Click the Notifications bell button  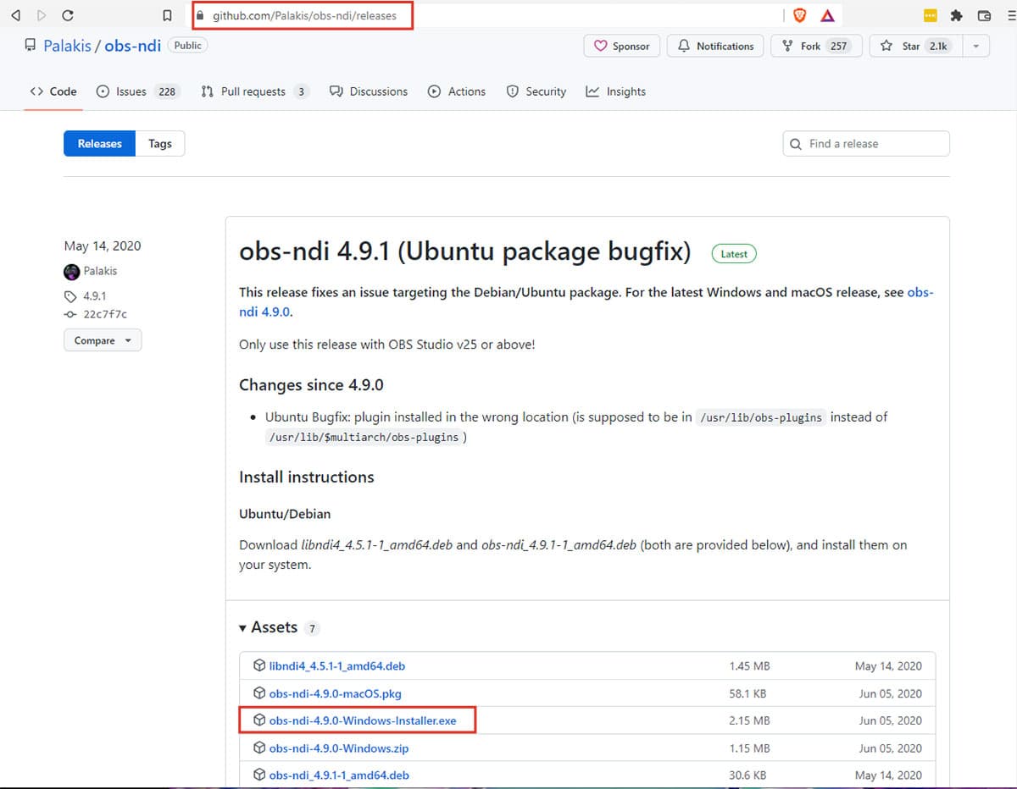click(x=715, y=46)
